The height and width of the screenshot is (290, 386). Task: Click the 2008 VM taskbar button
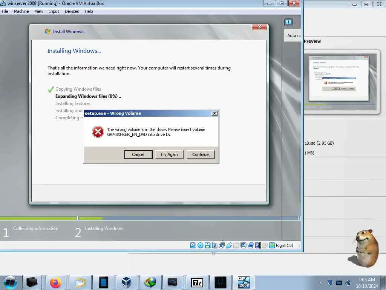pos(244,282)
